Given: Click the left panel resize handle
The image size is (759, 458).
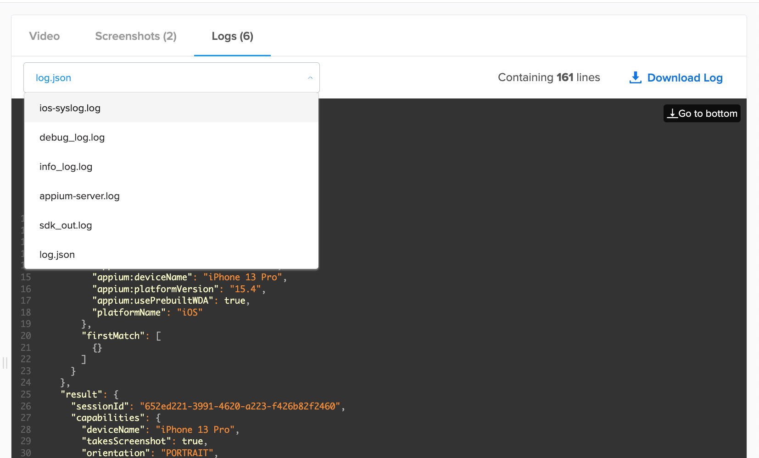Looking at the screenshot, I should point(5,363).
